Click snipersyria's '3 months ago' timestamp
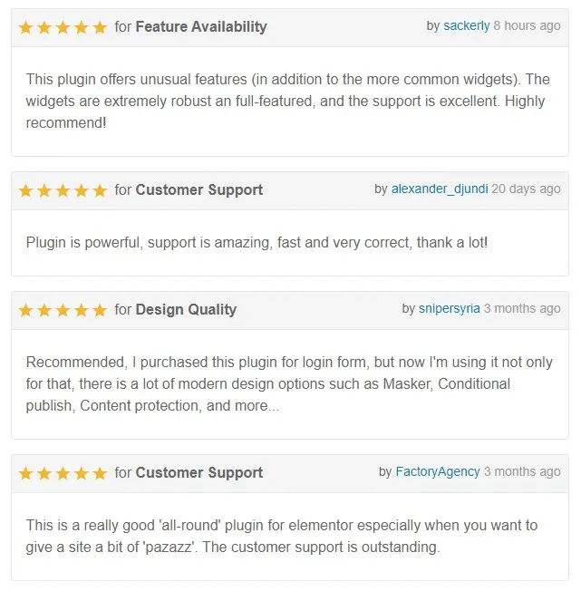The width and height of the screenshot is (581, 591). click(522, 308)
